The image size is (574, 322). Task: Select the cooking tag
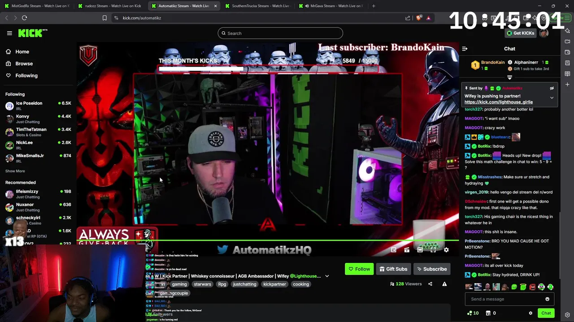point(301,284)
